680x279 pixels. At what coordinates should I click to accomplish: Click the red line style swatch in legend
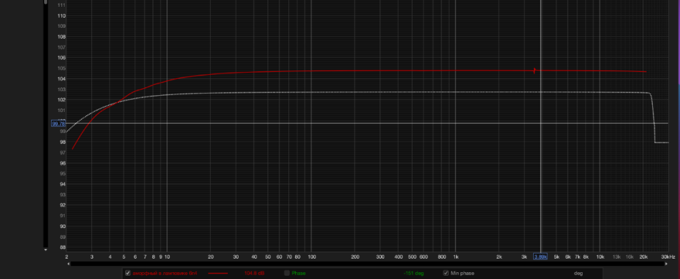pyautogui.click(x=218, y=273)
